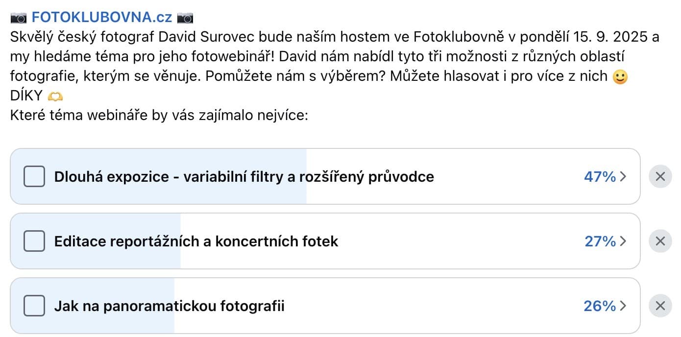
Task: Click the Dlouhá expozice option progress bar
Action: click(x=325, y=176)
